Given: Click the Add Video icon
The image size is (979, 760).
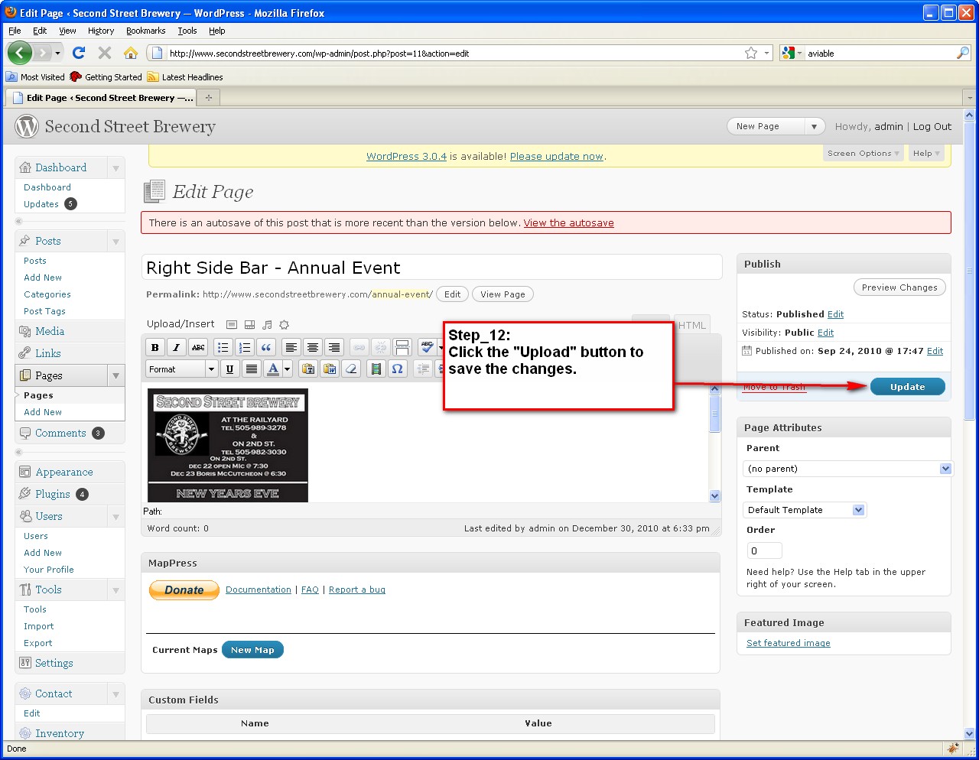Looking at the screenshot, I should coord(249,325).
